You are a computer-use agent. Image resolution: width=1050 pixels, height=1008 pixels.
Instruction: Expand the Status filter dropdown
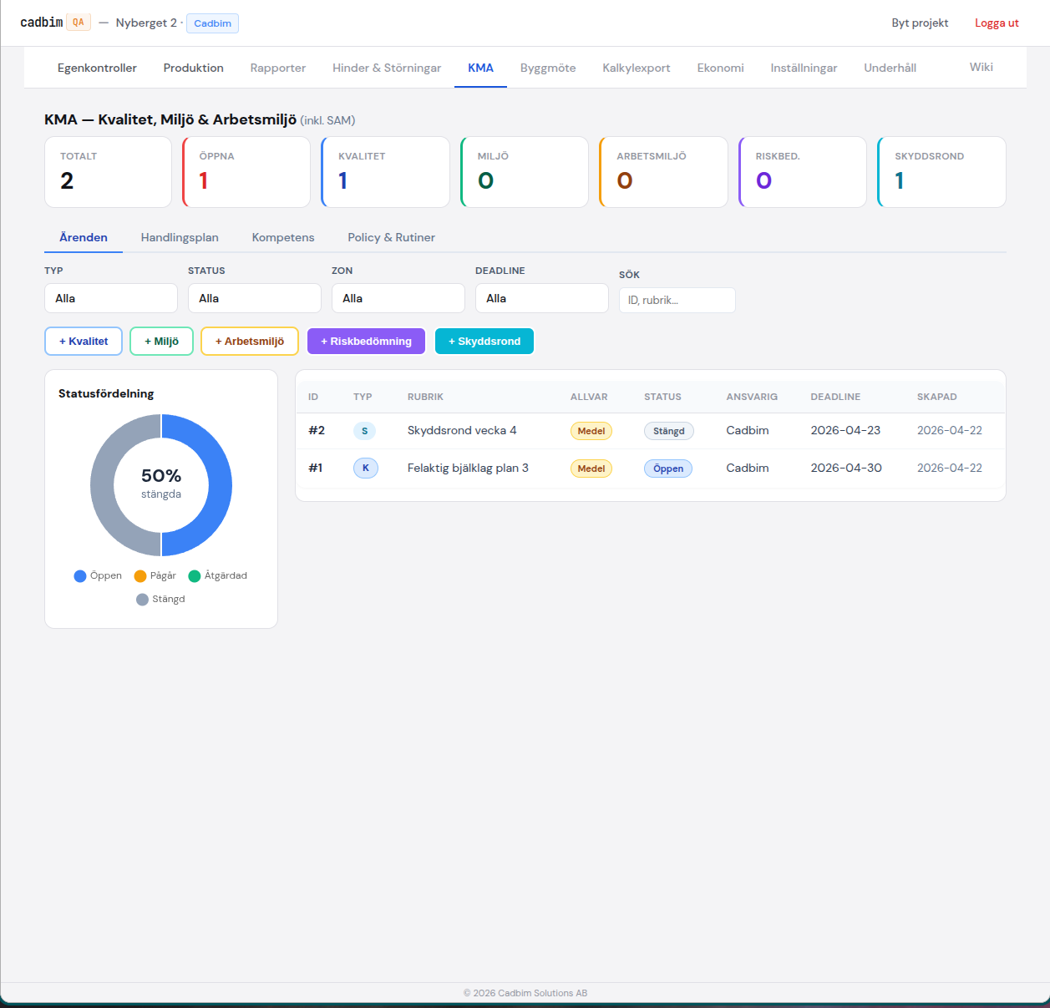255,298
